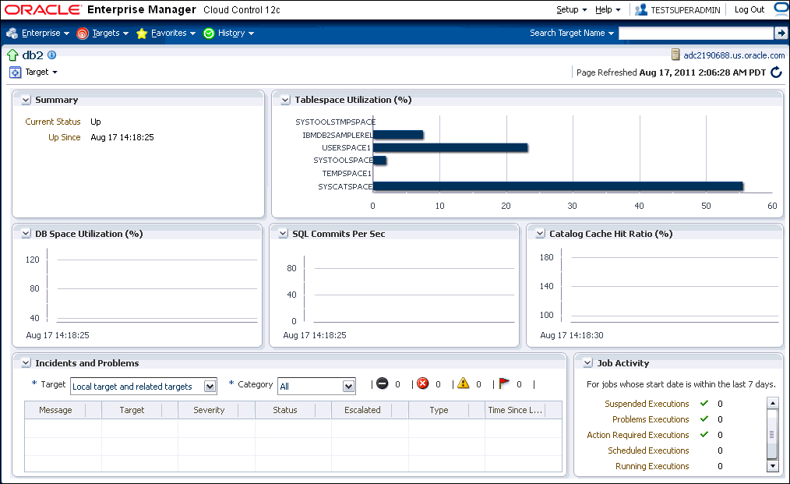Click the search go arrow button
The width and height of the screenshot is (790, 484).
pyautogui.click(x=781, y=34)
